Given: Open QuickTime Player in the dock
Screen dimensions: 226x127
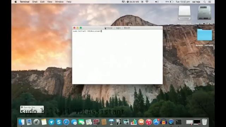Looking at the screenshot, I should (171, 122).
